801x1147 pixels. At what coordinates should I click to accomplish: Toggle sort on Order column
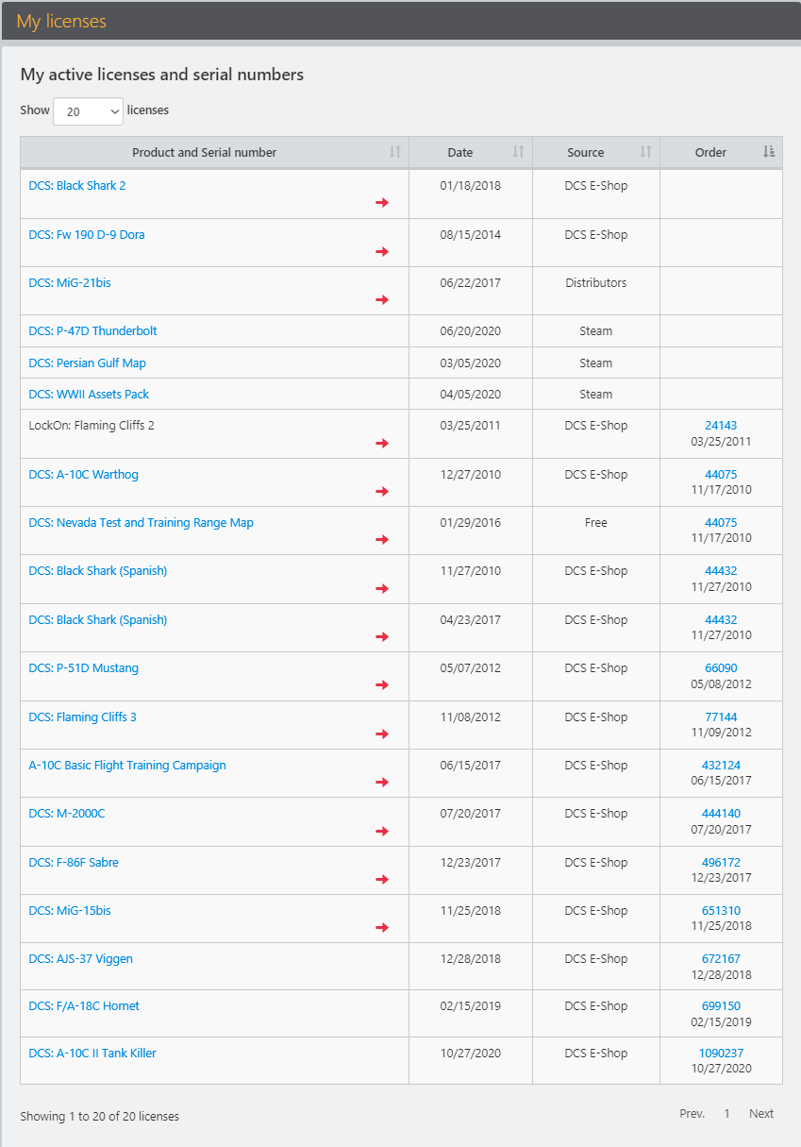721,152
